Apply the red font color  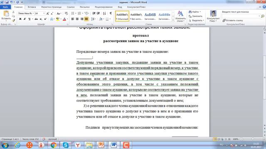(x=64, y=19)
